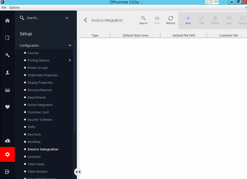Click the cloud sync icon in sidebar
The height and width of the screenshot is (179, 247).
coord(7,140)
